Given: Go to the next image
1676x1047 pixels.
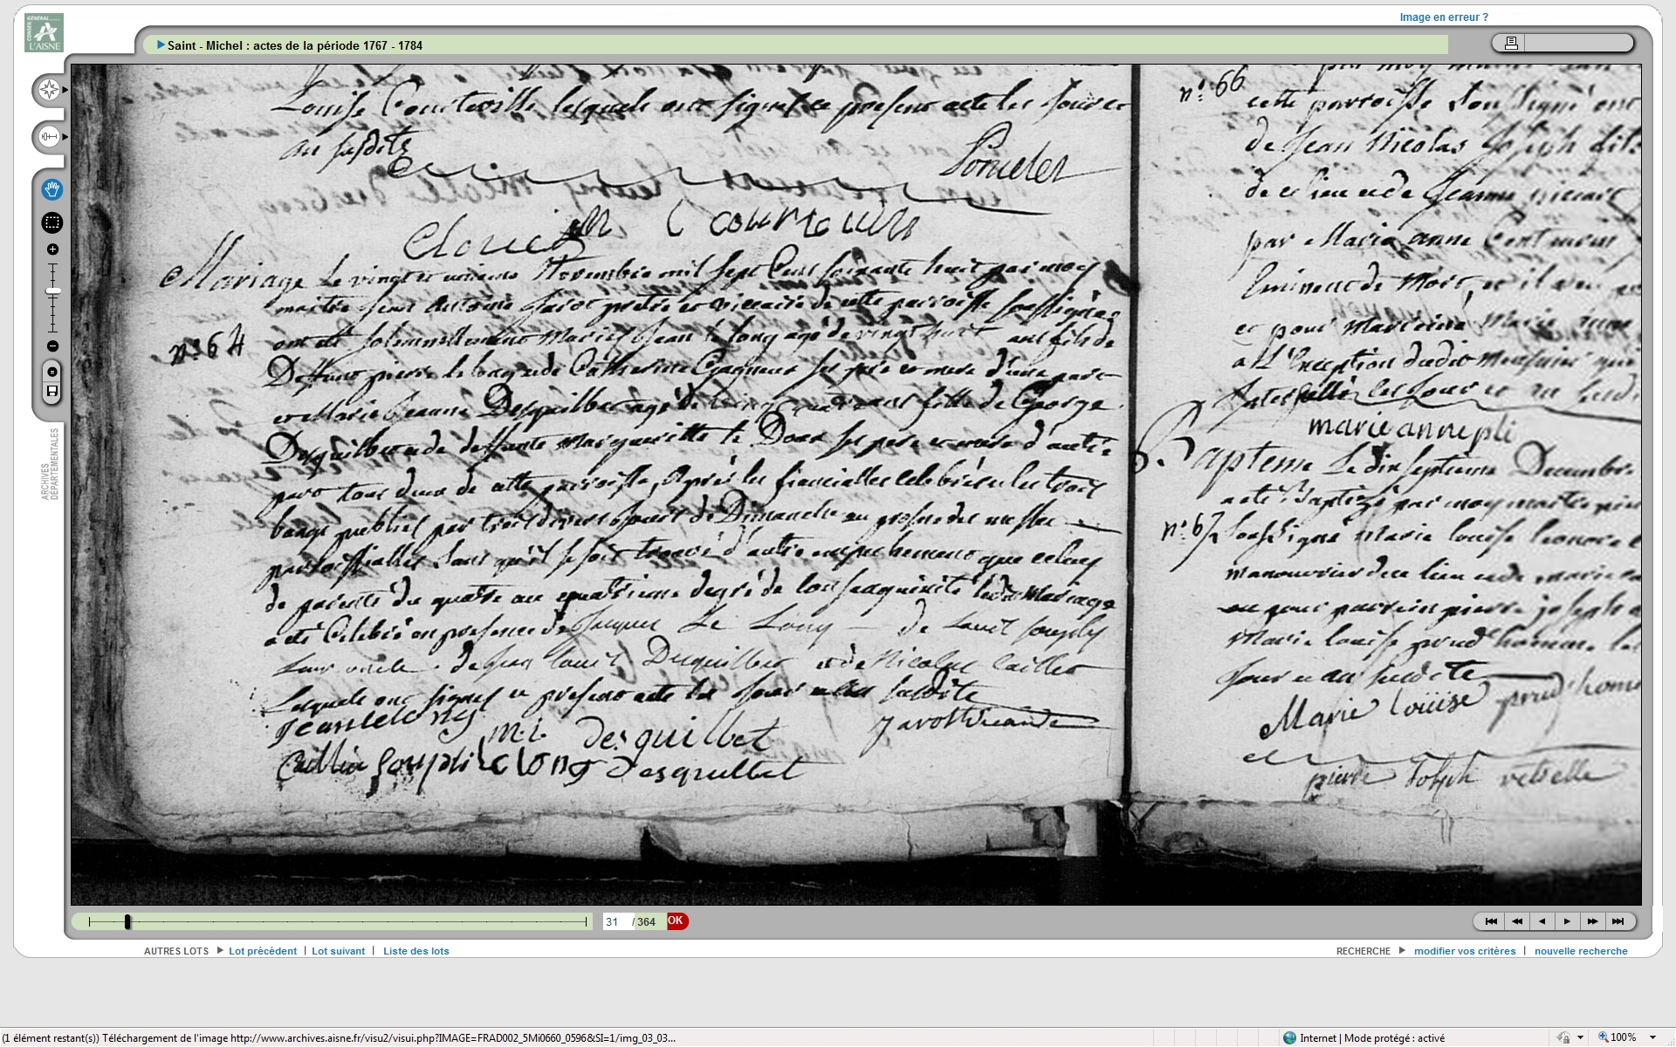Looking at the screenshot, I should click(x=1567, y=921).
